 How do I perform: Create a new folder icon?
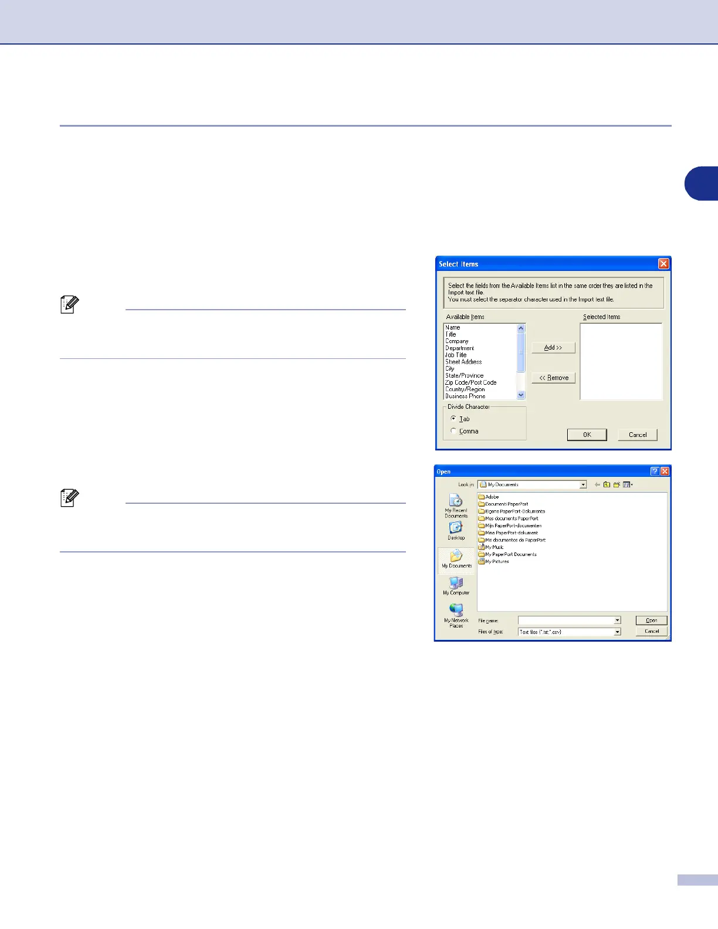tap(617, 484)
